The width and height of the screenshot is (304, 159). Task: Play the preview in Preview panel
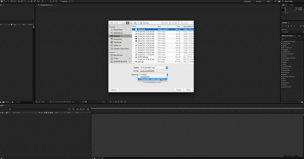click(x=288, y=26)
